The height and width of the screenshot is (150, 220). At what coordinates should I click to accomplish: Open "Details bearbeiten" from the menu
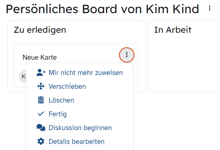pos(80,141)
